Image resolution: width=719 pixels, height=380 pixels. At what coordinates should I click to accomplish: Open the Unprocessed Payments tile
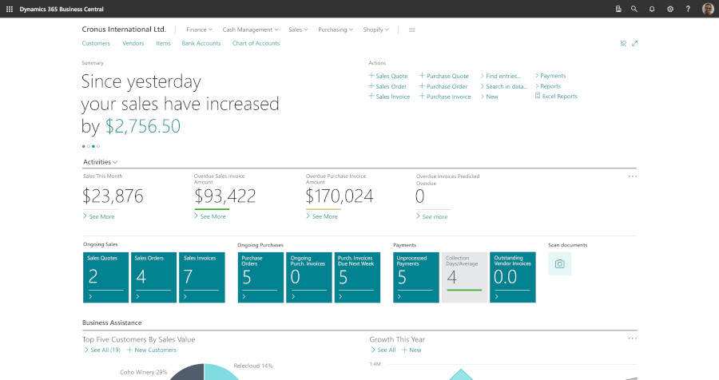pyautogui.click(x=416, y=277)
